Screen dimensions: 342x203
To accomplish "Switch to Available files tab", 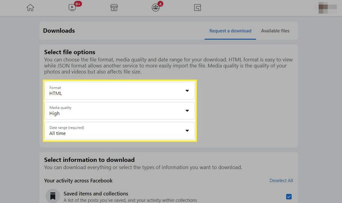I will [275, 31].
